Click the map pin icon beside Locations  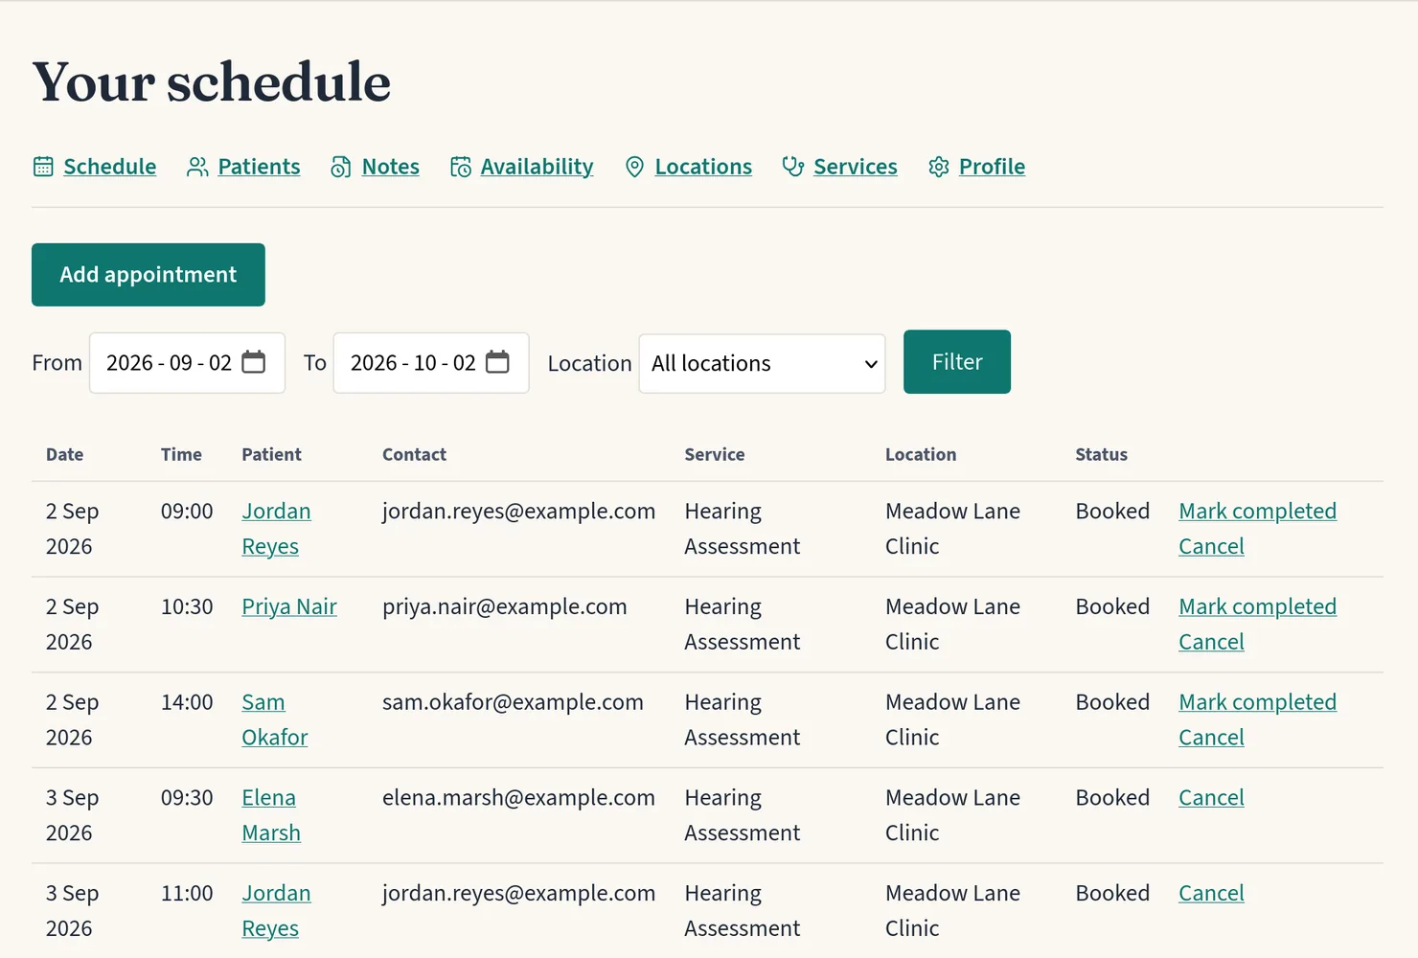tap(634, 167)
